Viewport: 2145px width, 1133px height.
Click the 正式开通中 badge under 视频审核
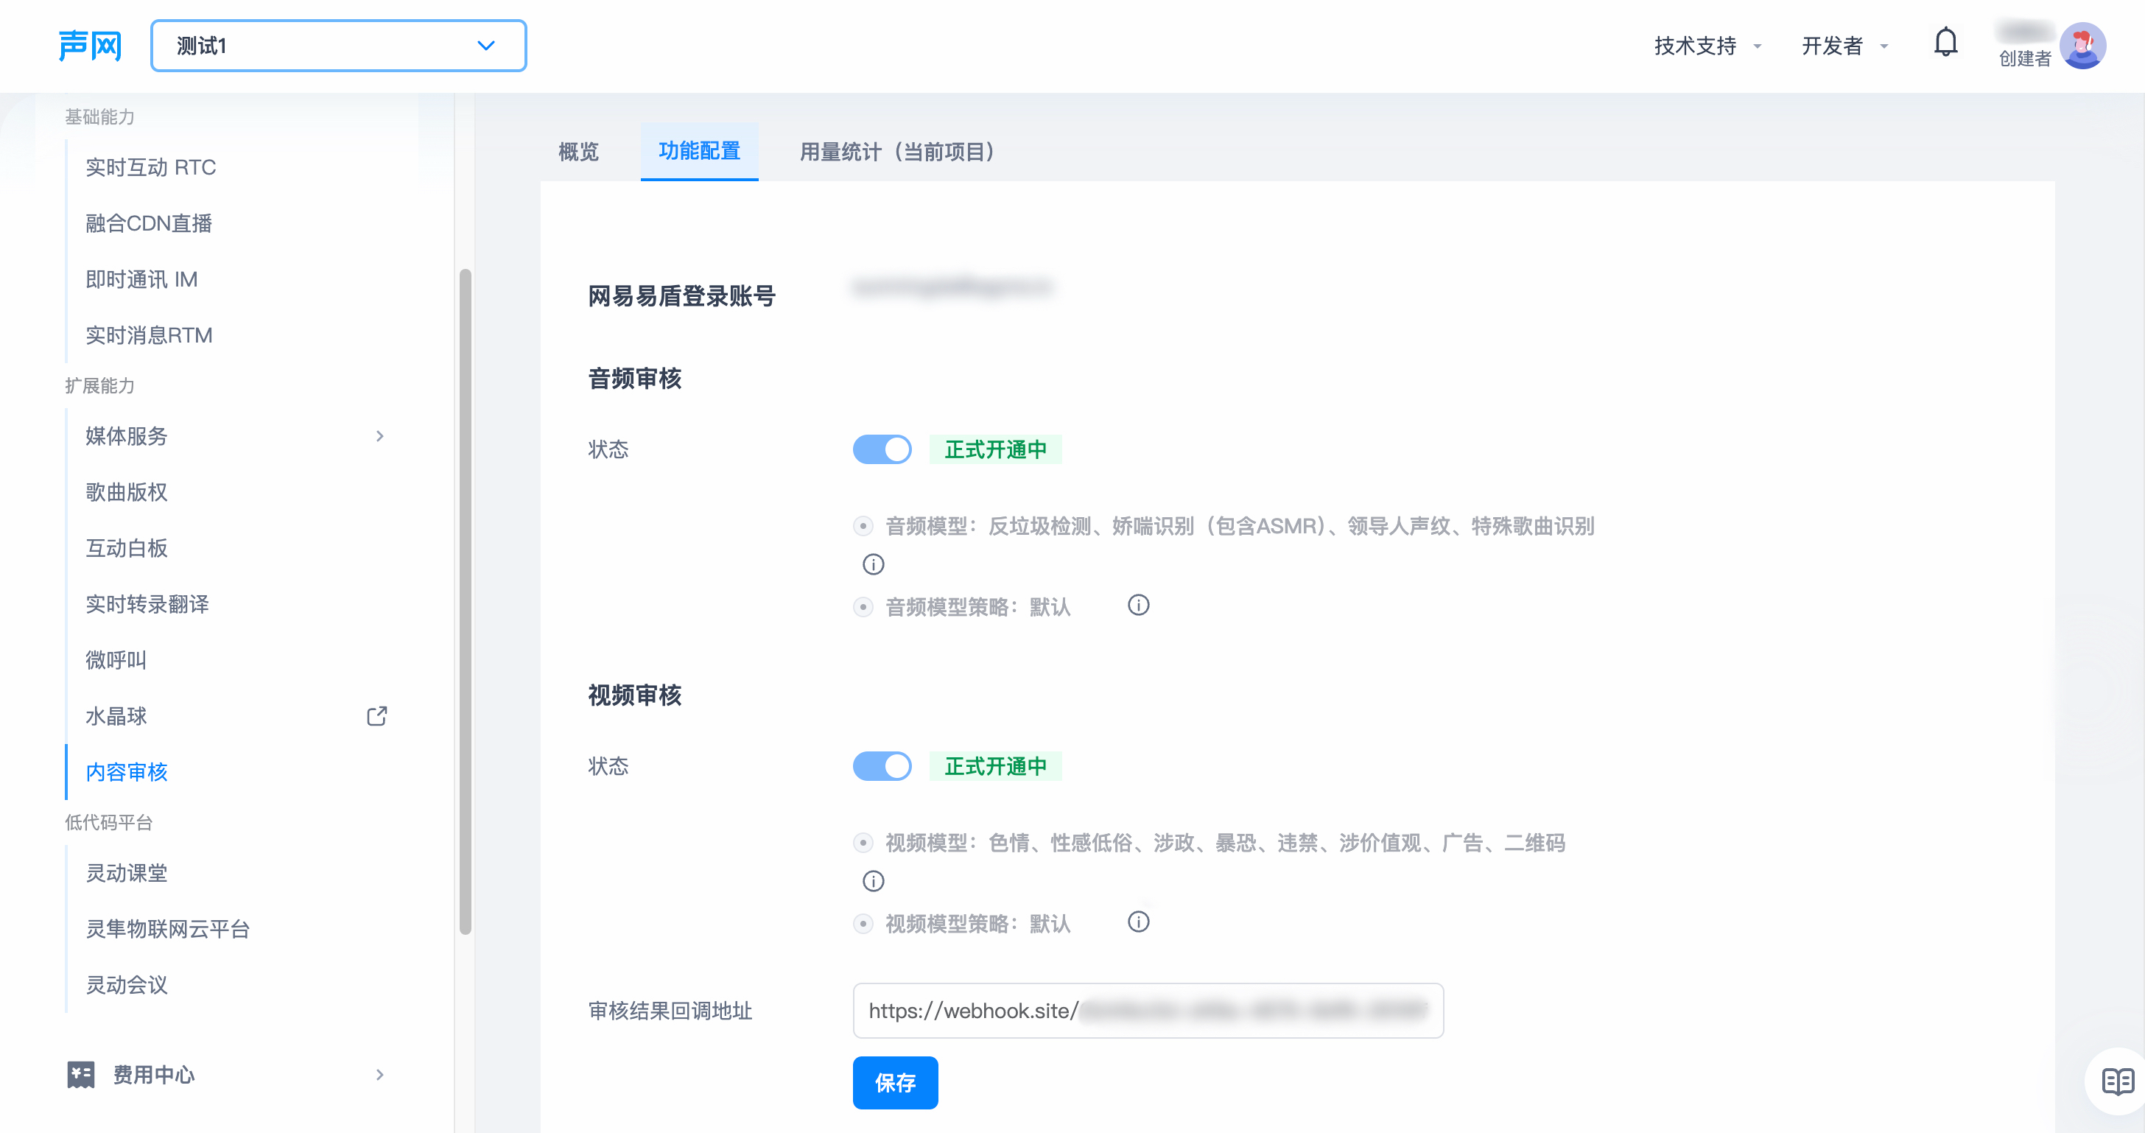click(x=995, y=765)
